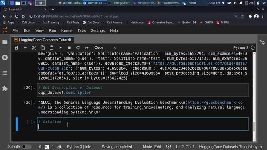Open notifications bell icon in tray
Screen dimensions: 267x150
coord(241,3)
